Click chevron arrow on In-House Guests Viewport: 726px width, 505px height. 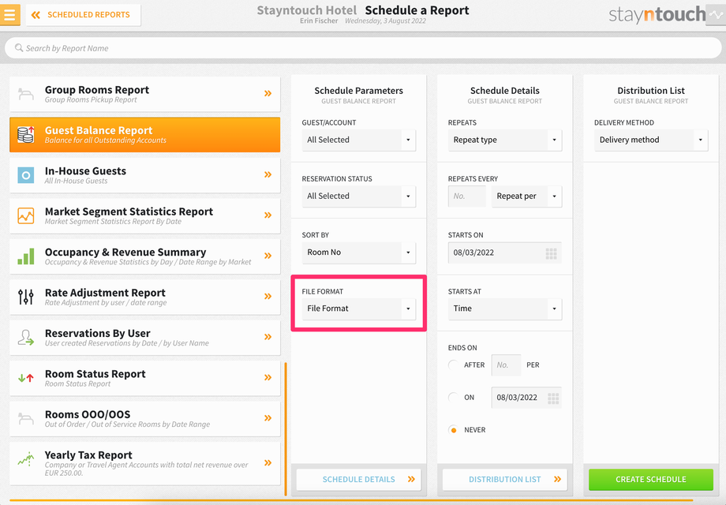pos(268,174)
